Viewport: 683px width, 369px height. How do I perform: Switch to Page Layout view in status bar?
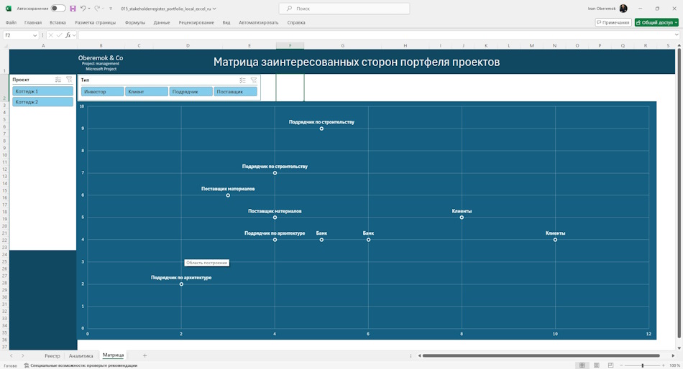click(x=596, y=365)
